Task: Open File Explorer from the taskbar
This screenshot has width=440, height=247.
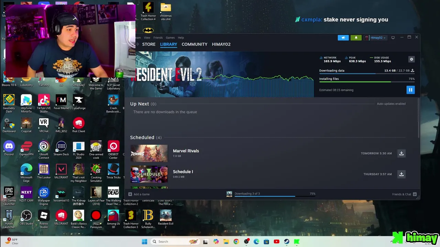Action: click(x=226, y=242)
